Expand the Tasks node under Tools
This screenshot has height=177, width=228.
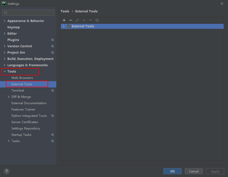[x=9, y=141]
